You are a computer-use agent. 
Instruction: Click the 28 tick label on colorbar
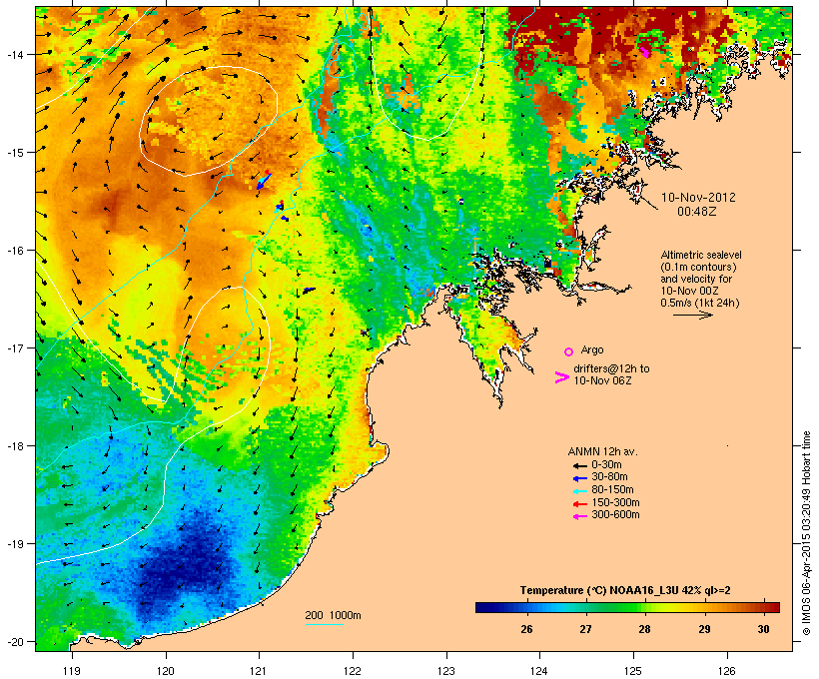[x=644, y=629]
